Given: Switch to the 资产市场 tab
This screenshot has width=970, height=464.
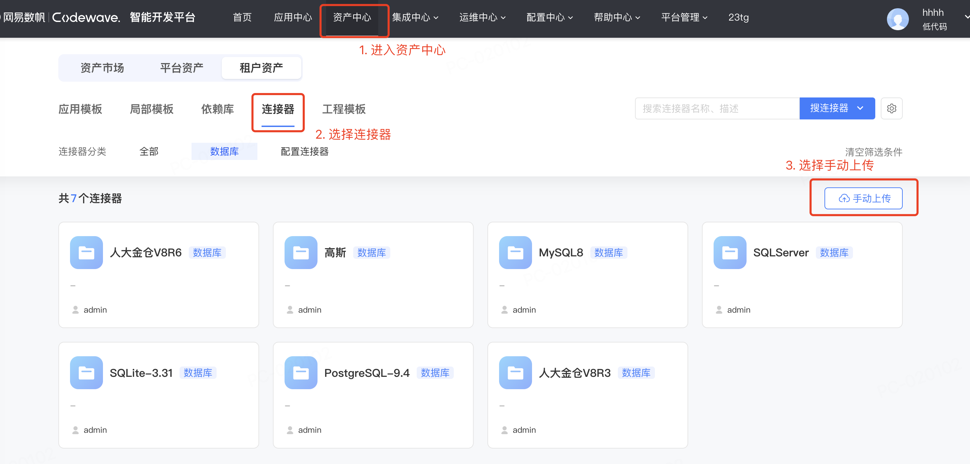Looking at the screenshot, I should coord(102,68).
